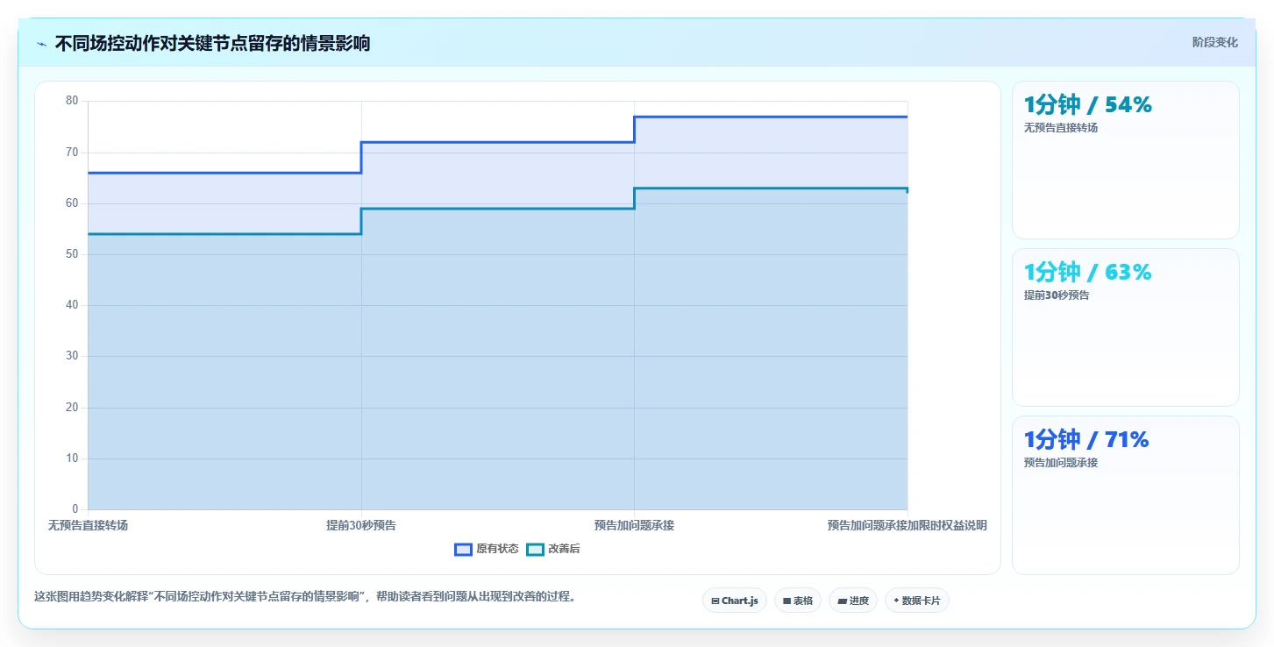Screen dimensions: 1274x647
Task: Click the 提前30秒预告 x-axis label
Action: [x=361, y=525]
